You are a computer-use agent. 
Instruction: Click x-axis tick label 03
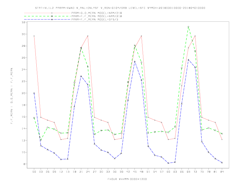[x=41, y=172]
